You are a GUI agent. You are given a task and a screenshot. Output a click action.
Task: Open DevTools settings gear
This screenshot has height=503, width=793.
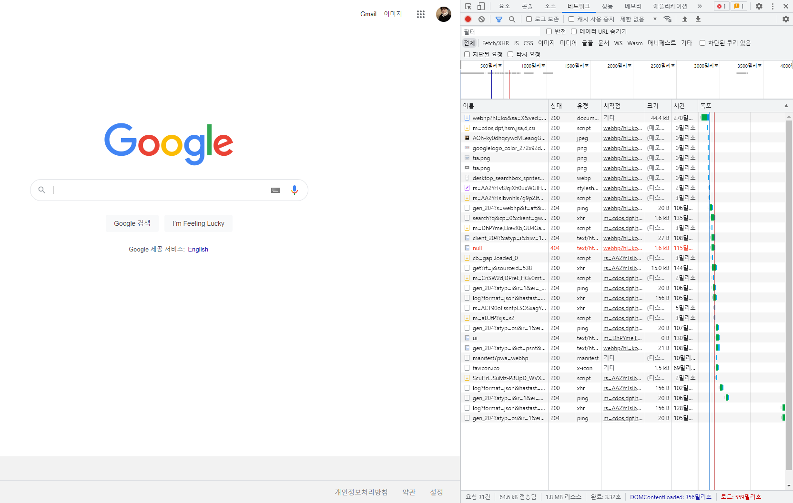[759, 6]
